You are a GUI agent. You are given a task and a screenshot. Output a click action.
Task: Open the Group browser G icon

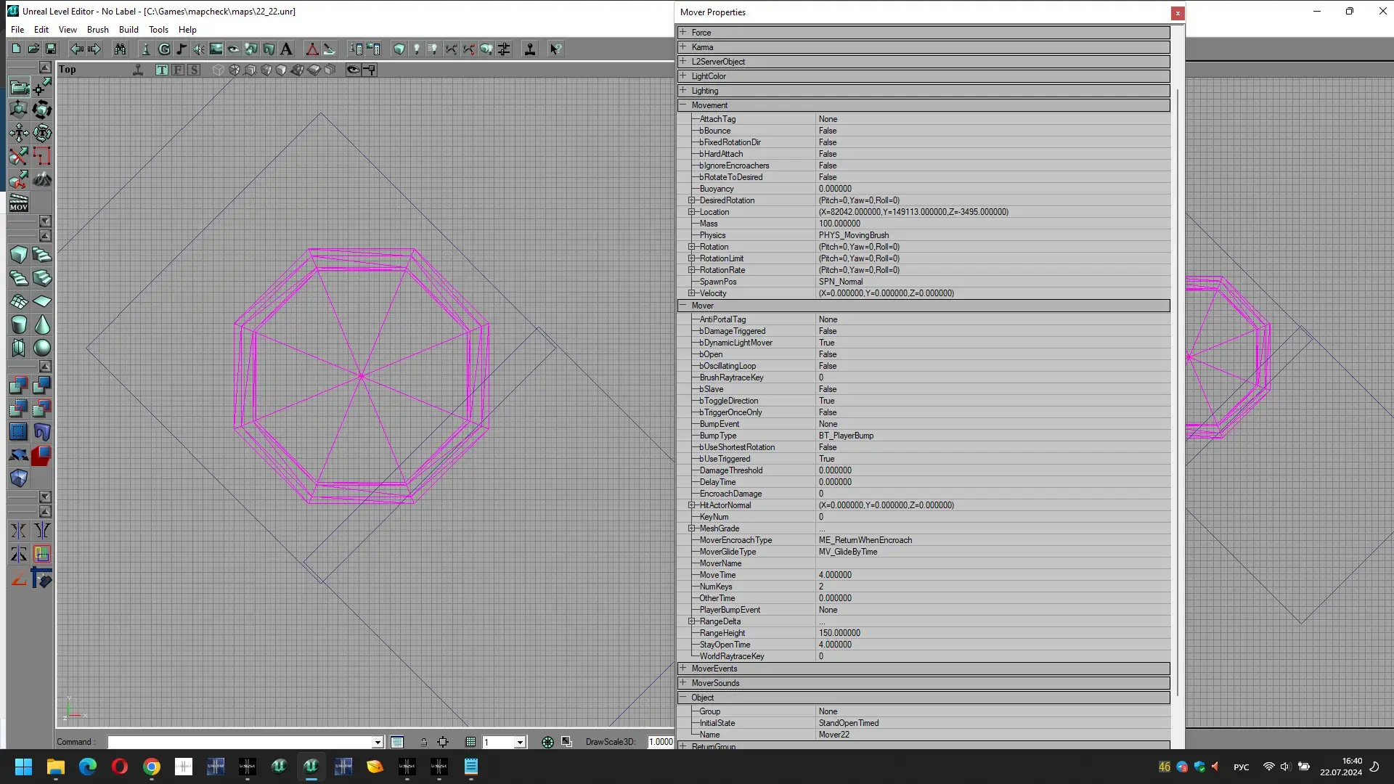tap(164, 49)
